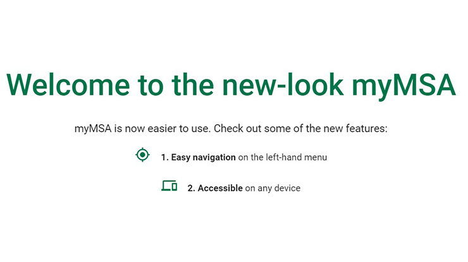
Task: Click 'Check out some of the new' phrase
Action: 278,128
